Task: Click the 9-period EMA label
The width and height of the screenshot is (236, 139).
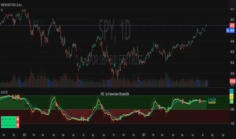Action: tap(212, 103)
